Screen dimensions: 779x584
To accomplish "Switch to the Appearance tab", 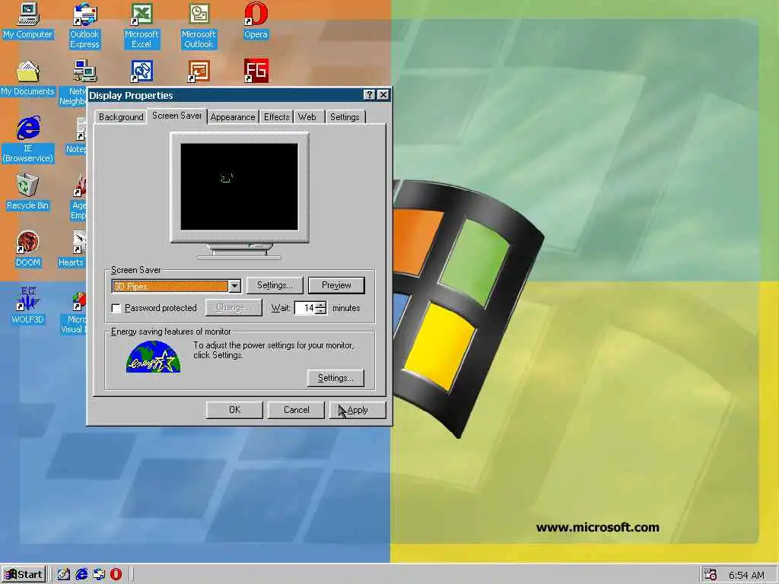I will click(x=233, y=117).
